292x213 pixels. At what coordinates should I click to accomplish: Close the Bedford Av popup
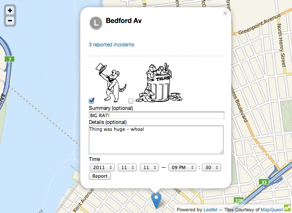pos(225,13)
